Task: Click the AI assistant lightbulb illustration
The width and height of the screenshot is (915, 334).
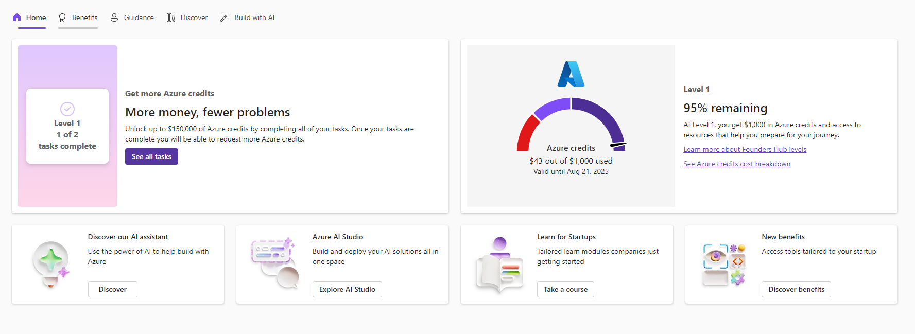Action: [x=50, y=265]
